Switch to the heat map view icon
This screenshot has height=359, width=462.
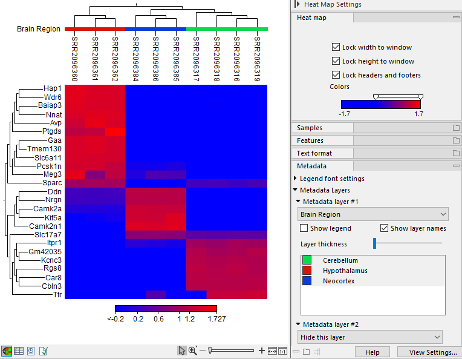pyautogui.click(x=7, y=351)
